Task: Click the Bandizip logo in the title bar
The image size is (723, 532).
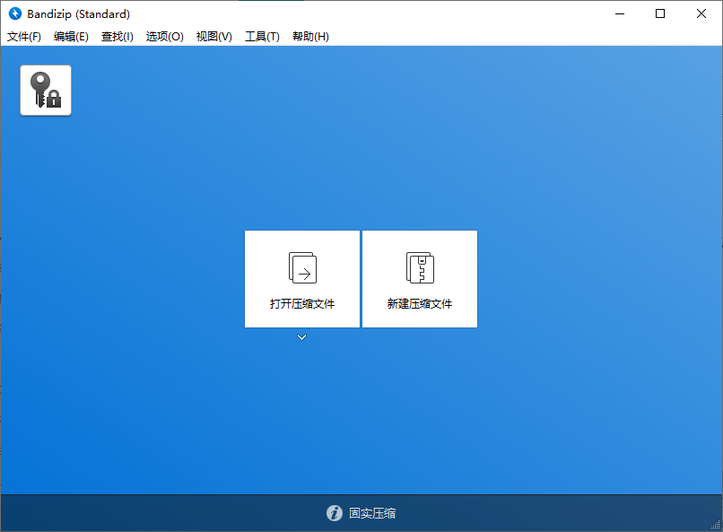Action: click(13, 13)
